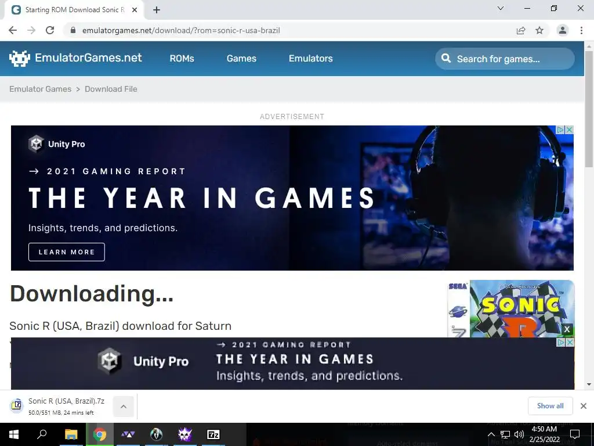Viewport: 594px width, 446px height.
Task: Open the ROMs menu
Action: pos(182,59)
